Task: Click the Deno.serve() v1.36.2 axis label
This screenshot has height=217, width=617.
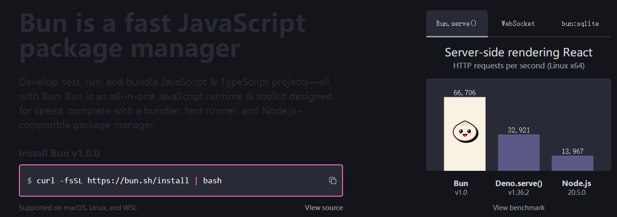Action: pos(518,187)
